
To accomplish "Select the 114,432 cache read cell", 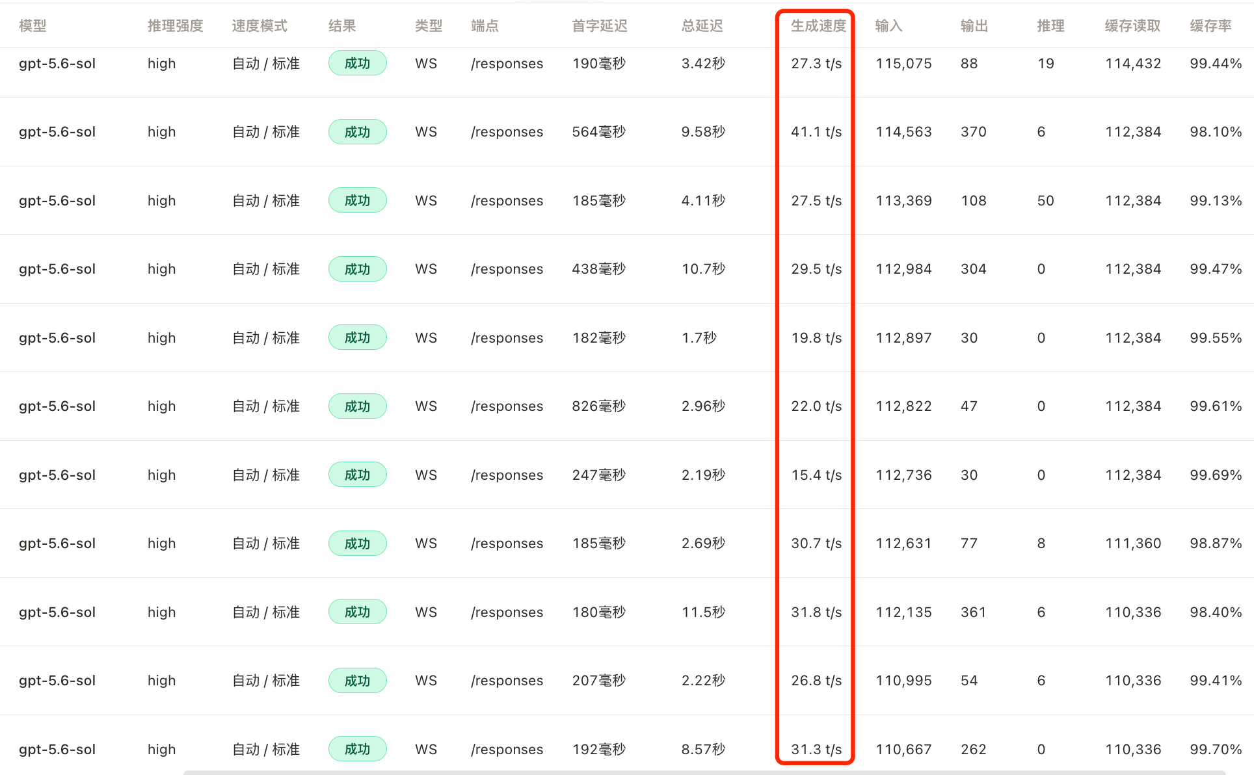I will [x=1133, y=64].
